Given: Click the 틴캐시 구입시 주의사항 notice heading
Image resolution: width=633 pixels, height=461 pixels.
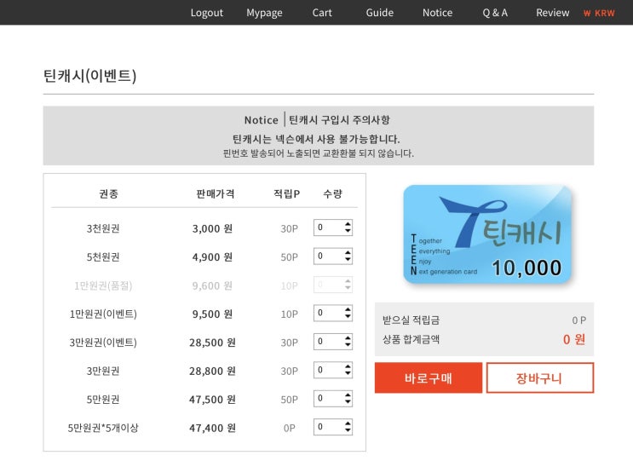Looking at the screenshot, I should [x=340, y=119].
